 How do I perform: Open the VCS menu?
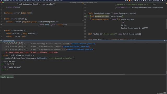pyautogui.click(x=47, y=1)
